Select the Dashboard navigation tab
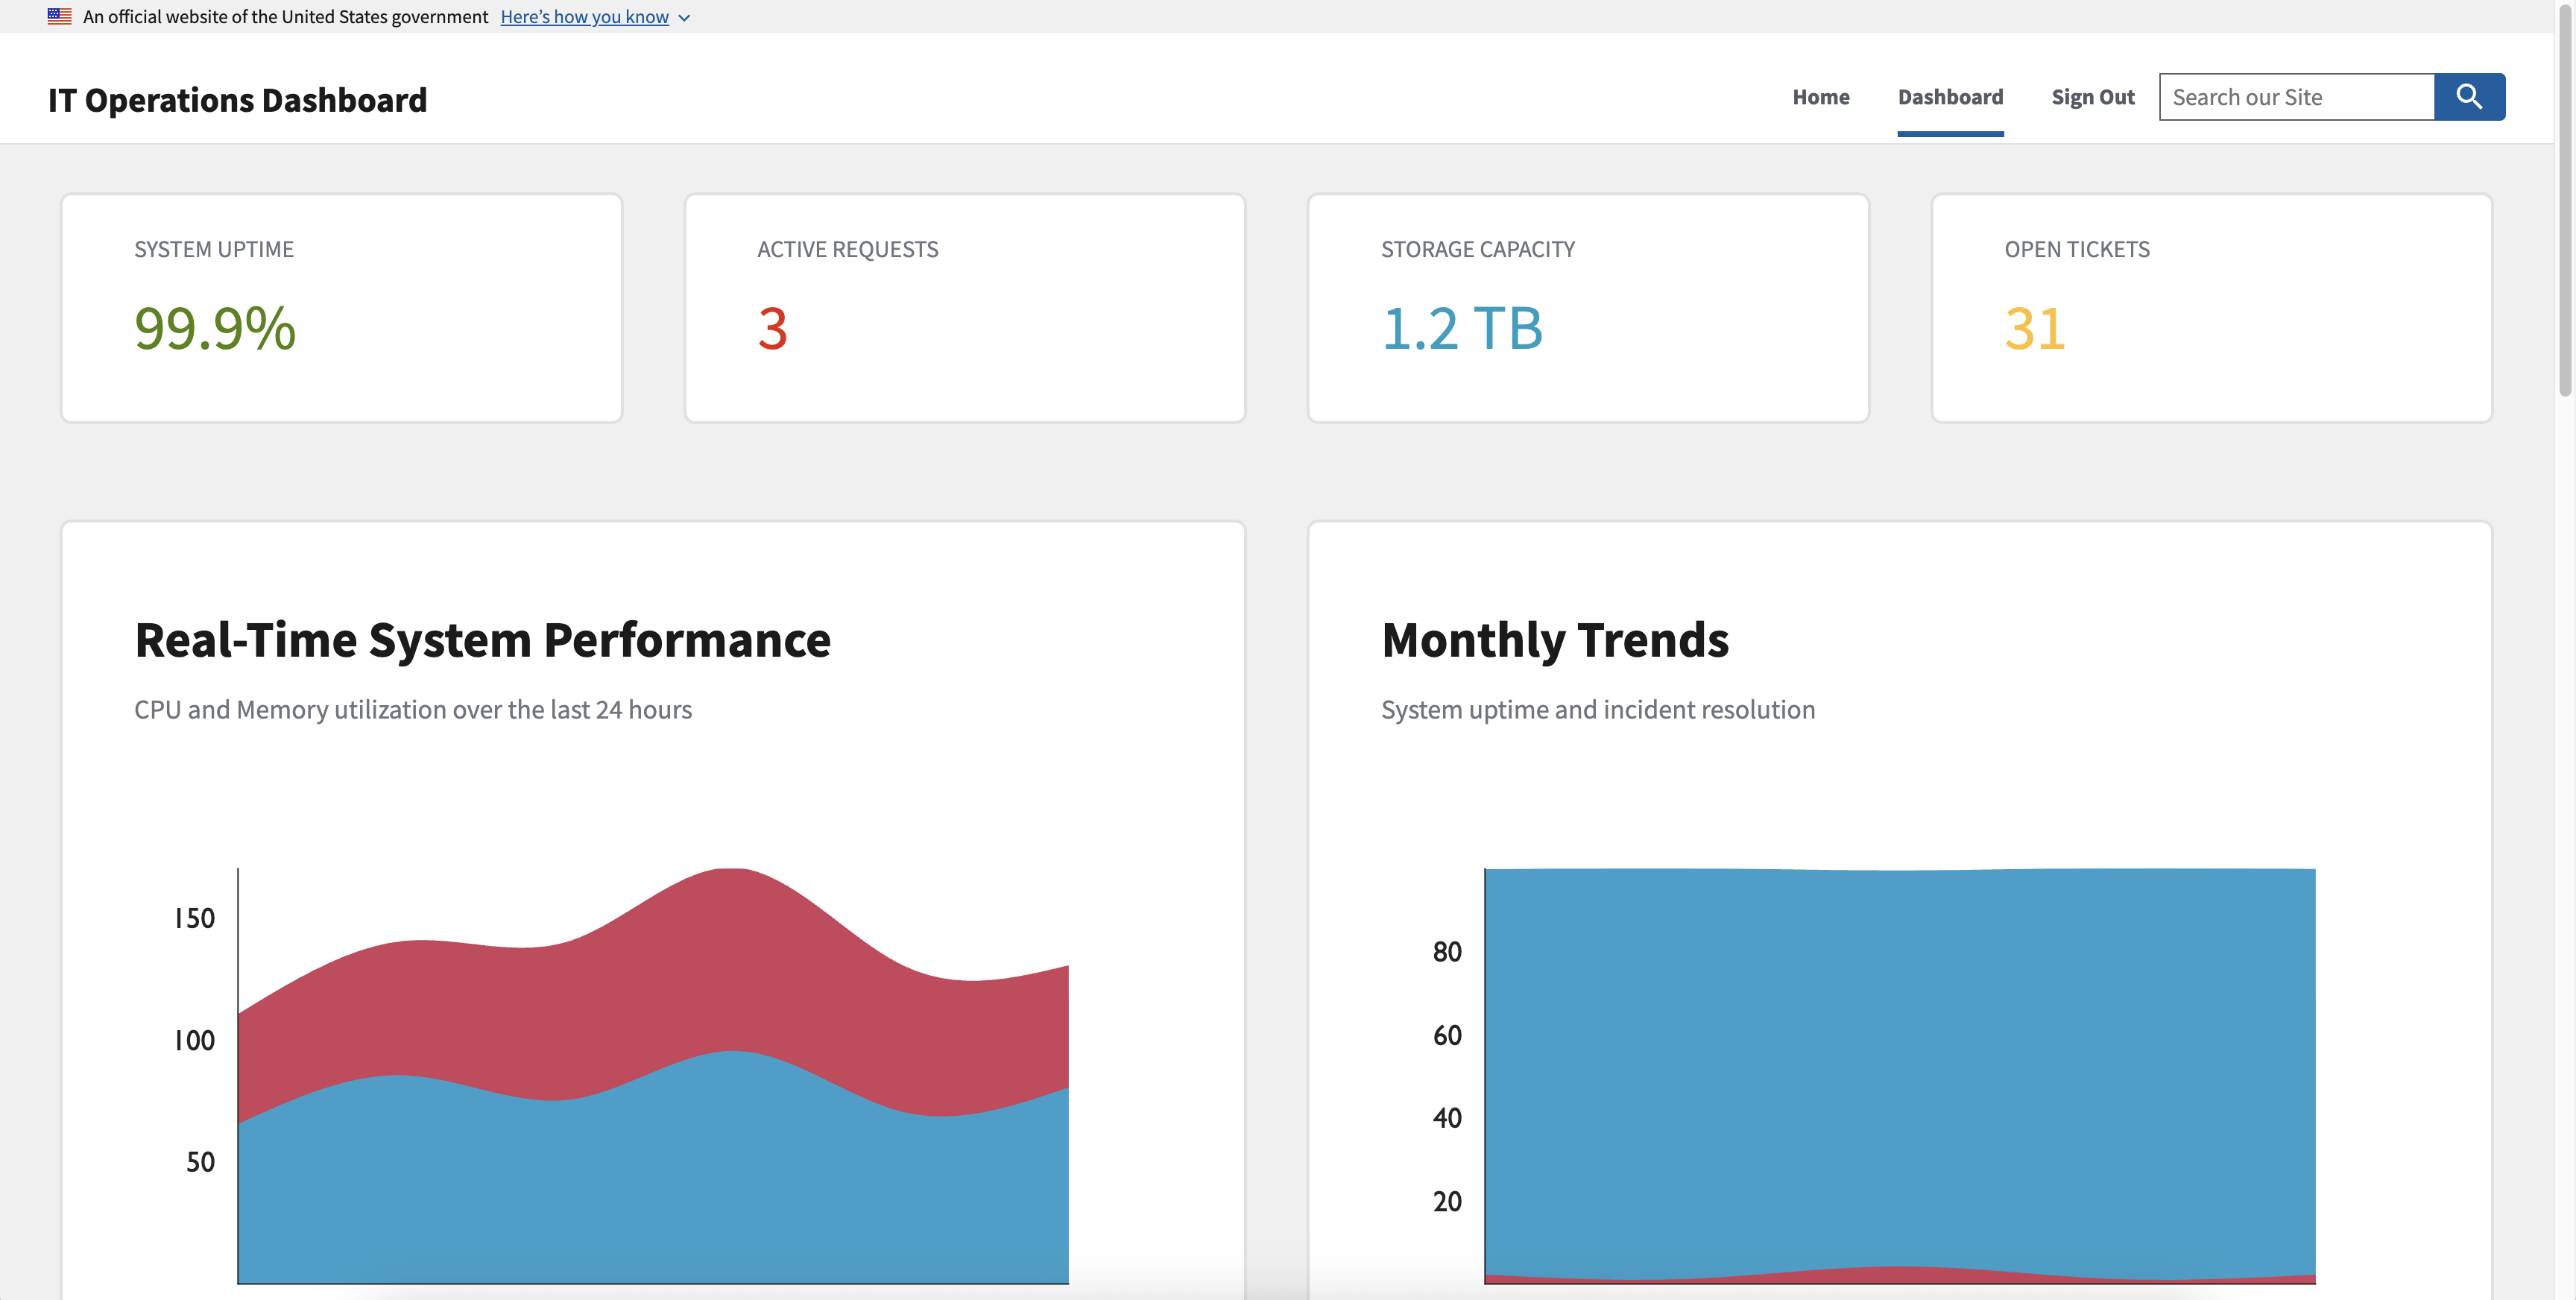The image size is (2576, 1300). coord(1949,97)
